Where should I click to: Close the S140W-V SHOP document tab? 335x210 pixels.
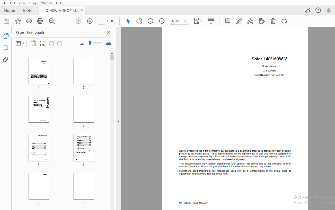point(82,11)
